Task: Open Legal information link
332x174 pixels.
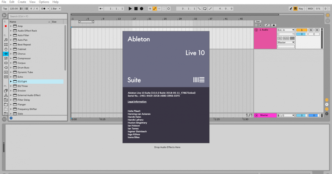Action: click(137, 102)
